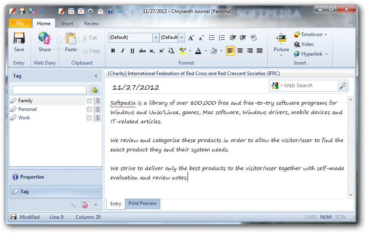Switch to the Insert ribbon tab
This screenshot has width=367, height=233.
coord(67,24)
